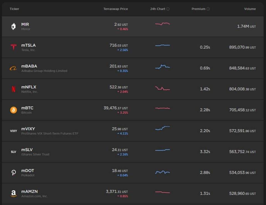Click the Premium column header
This screenshot has width=266, height=205.
[198, 9]
